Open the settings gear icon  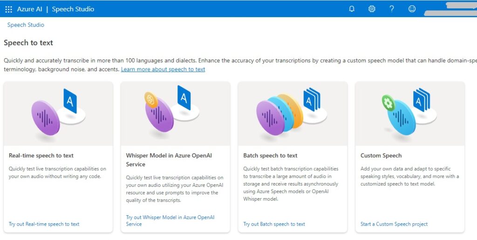coord(372,9)
